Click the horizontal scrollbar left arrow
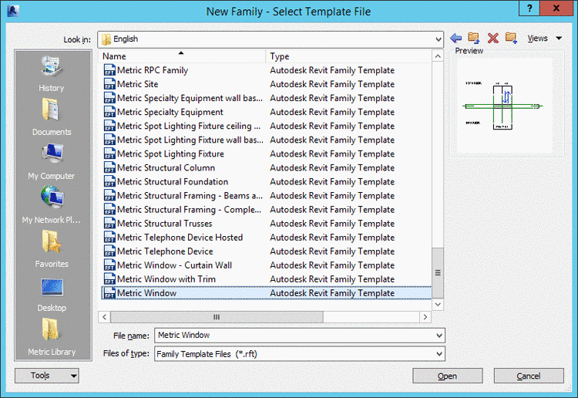 (104, 317)
